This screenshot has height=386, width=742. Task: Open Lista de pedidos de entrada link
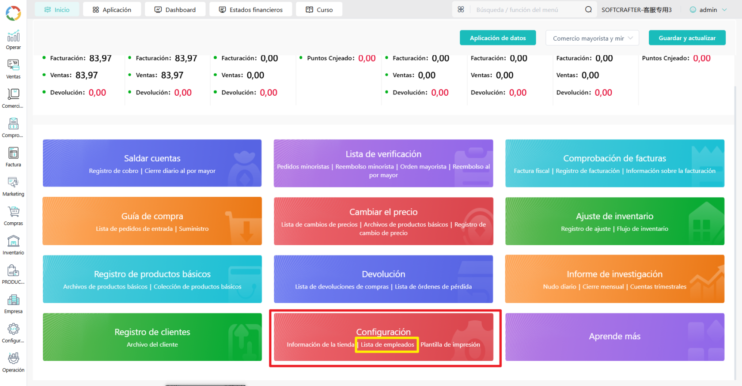(134, 229)
